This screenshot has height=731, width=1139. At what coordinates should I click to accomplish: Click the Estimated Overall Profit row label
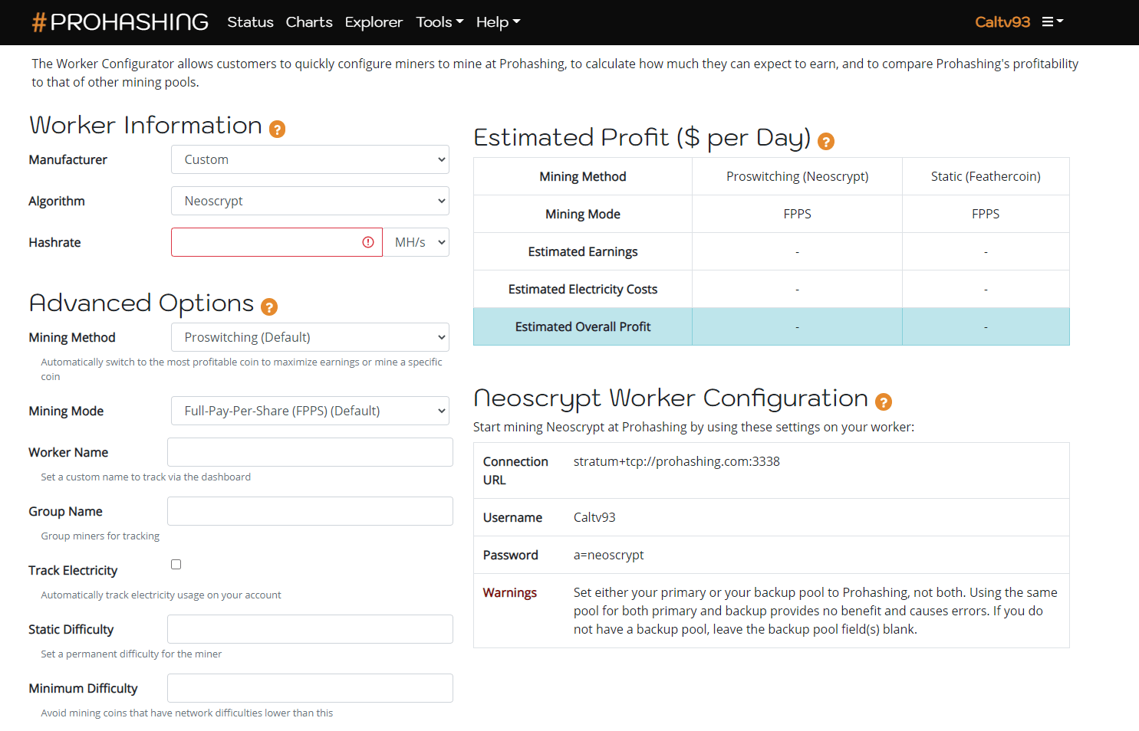coord(583,326)
